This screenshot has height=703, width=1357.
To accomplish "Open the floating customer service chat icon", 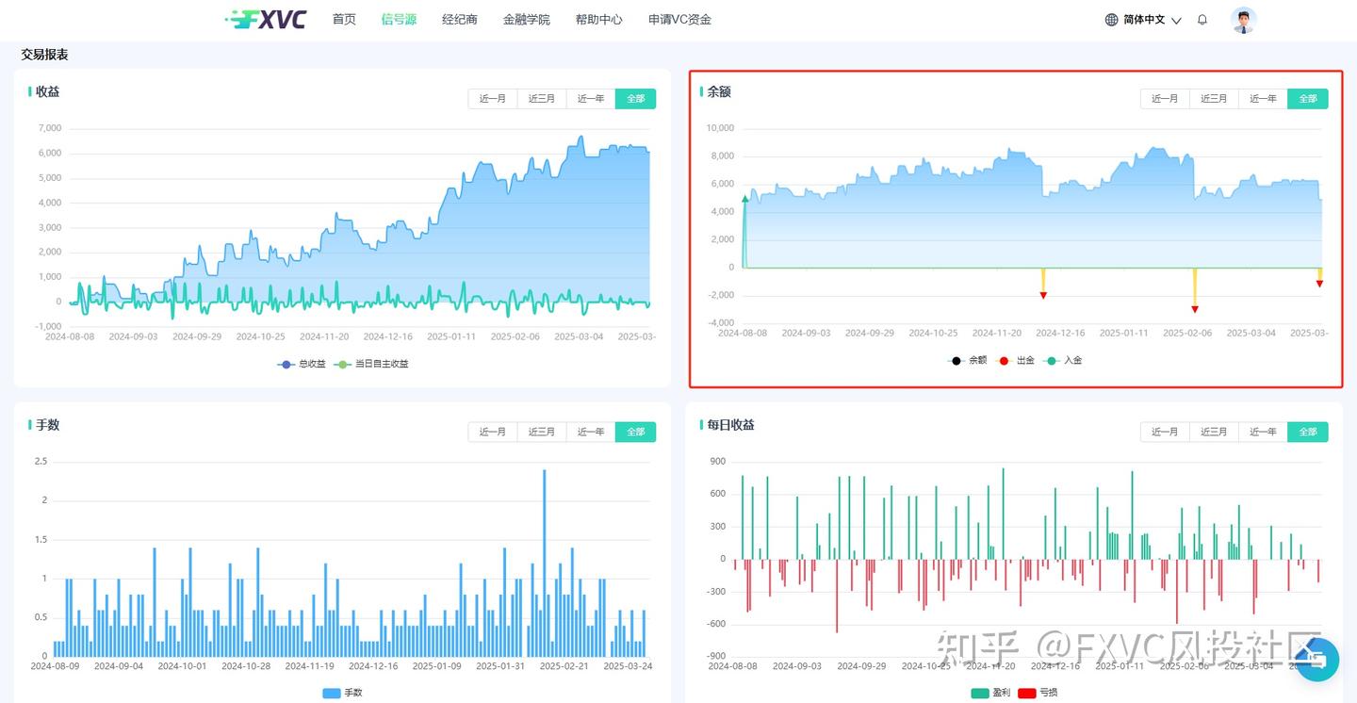I will (x=1317, y=660).
